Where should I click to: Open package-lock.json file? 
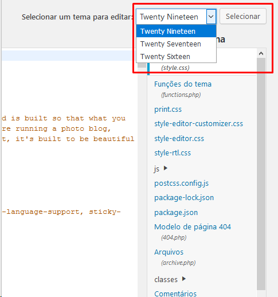coord(184,198)
